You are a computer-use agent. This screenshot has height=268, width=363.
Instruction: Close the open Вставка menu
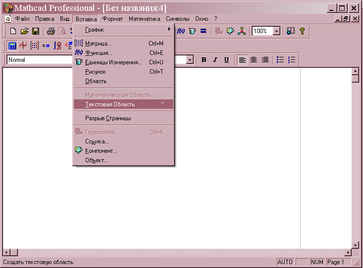point(86,19)
